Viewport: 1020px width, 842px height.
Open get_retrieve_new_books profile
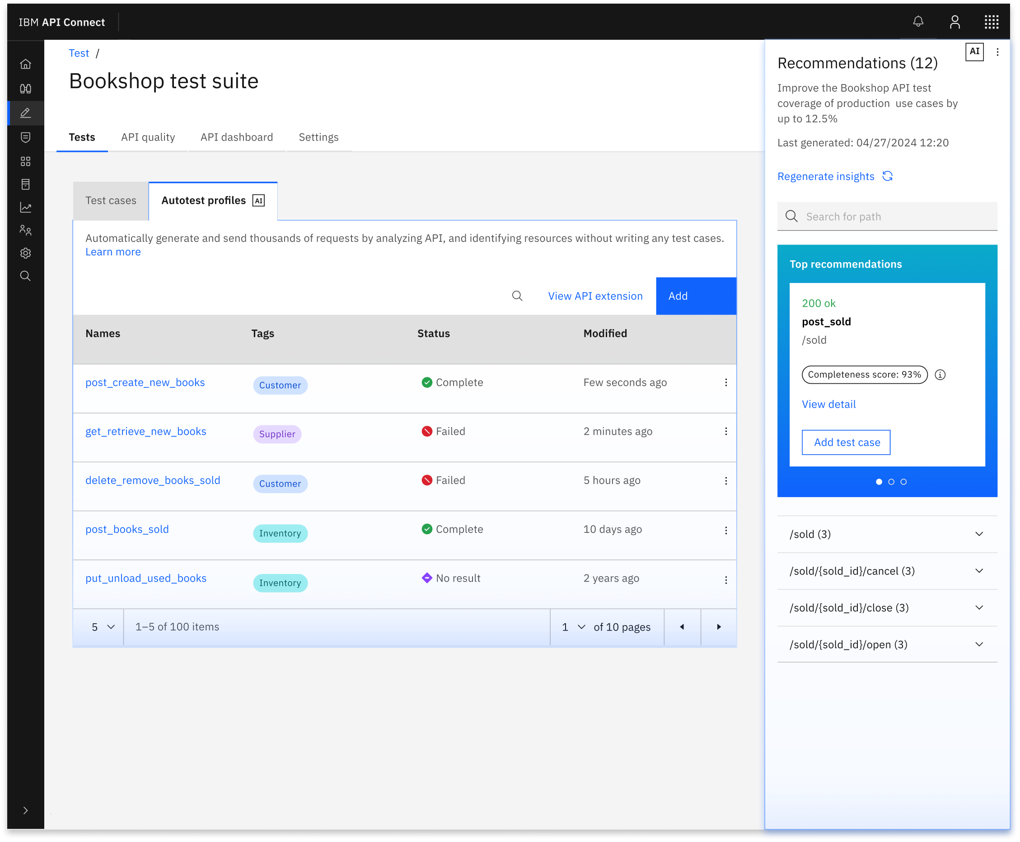click(x=146, y=432)
